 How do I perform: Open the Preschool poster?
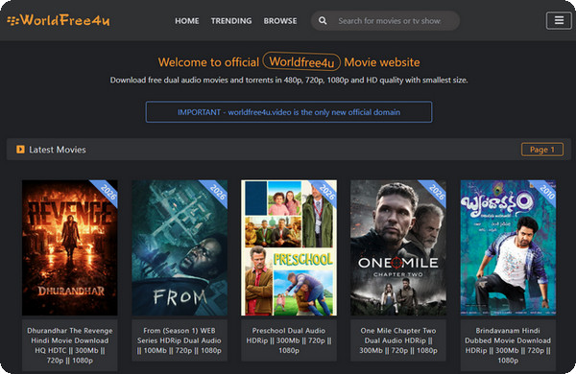[x=289, y=247]
